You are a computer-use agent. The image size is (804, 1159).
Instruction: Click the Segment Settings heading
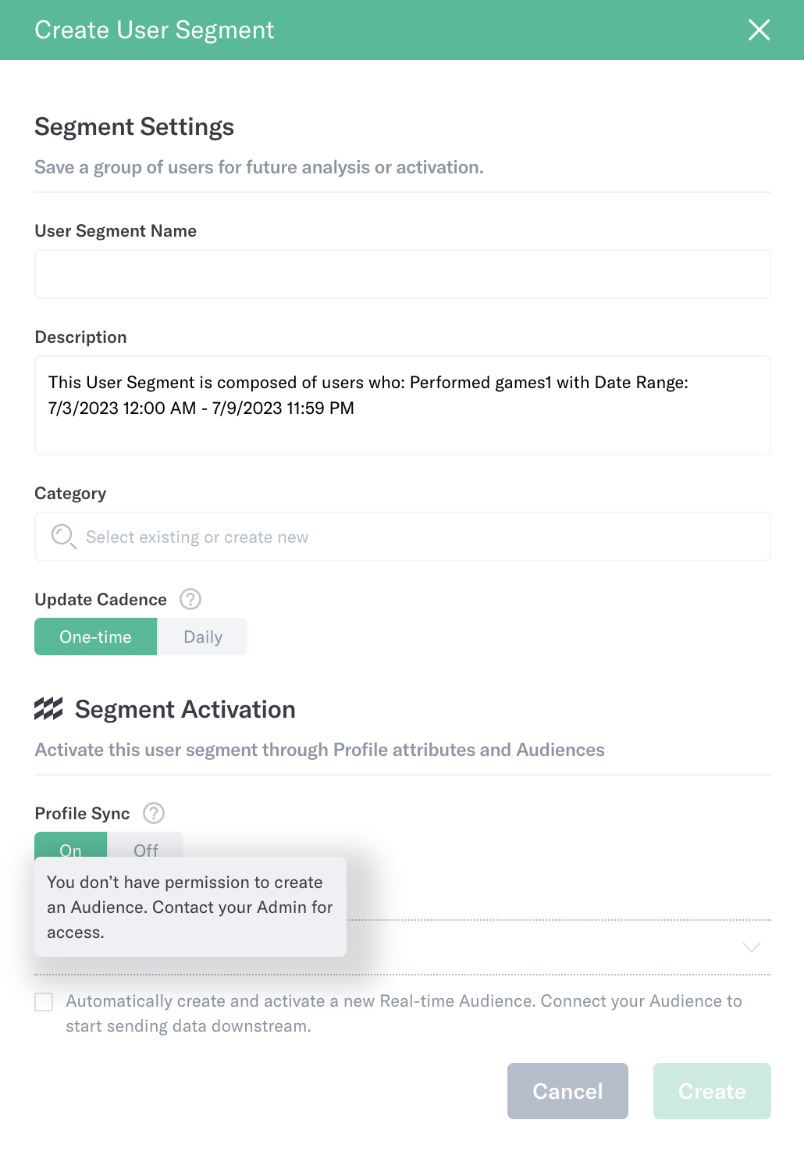(134, 127)
